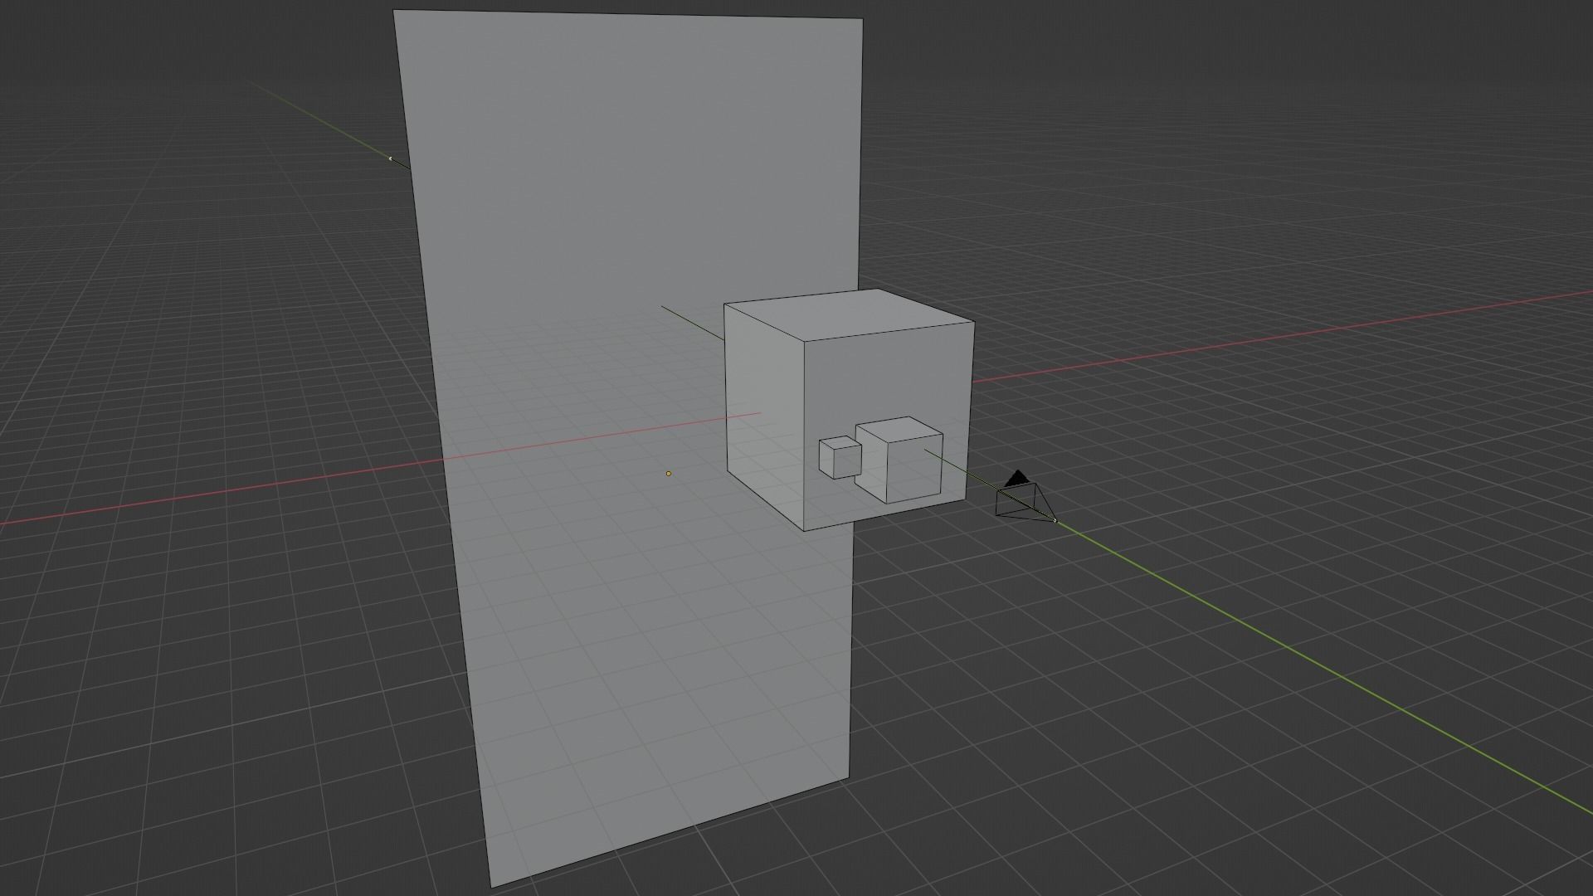Click the small cube's top face
Screen dimensions: 1593x896
click(840, 441)
